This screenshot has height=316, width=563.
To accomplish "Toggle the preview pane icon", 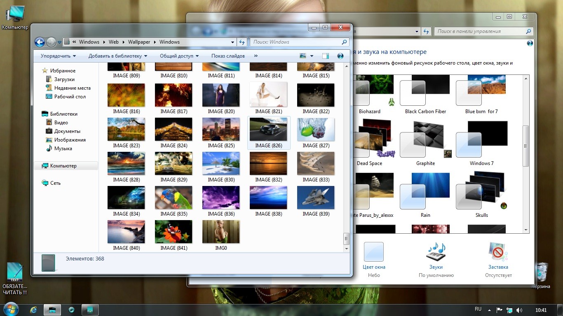I will [326, 56].
